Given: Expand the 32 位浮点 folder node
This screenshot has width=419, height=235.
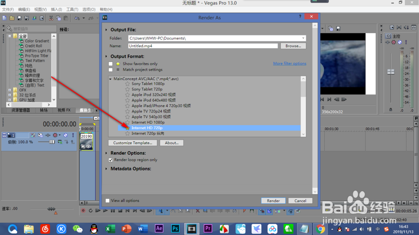Looking at the screenshot, I should (10, 95).
